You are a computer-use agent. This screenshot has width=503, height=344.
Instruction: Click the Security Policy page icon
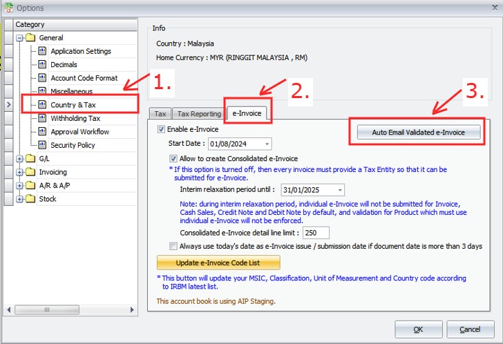42,145
